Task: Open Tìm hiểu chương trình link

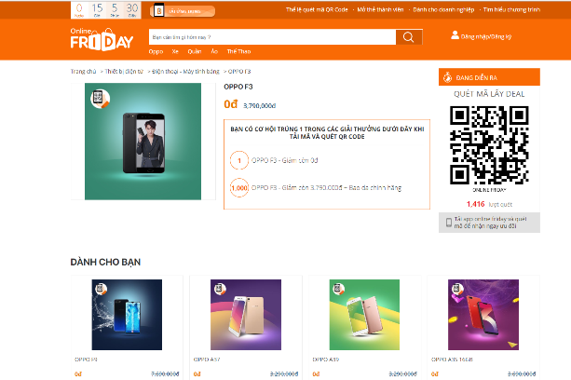Action: 511,9
